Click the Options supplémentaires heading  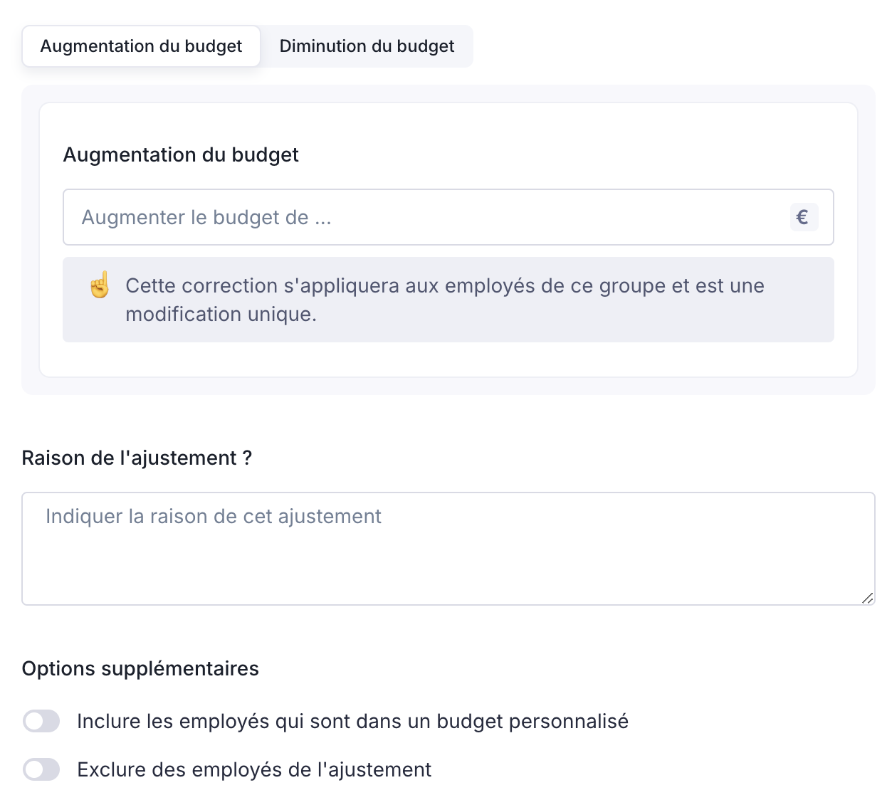(x=140, y=668)
